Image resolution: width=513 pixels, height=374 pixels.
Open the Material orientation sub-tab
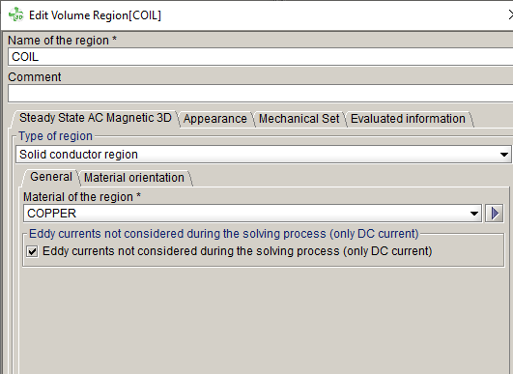[134, 178]
